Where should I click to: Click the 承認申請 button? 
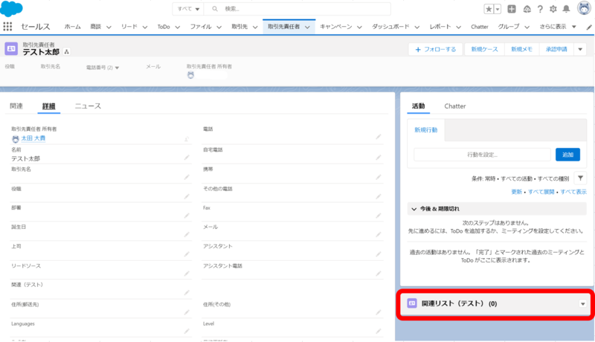(x=556, y=49)
